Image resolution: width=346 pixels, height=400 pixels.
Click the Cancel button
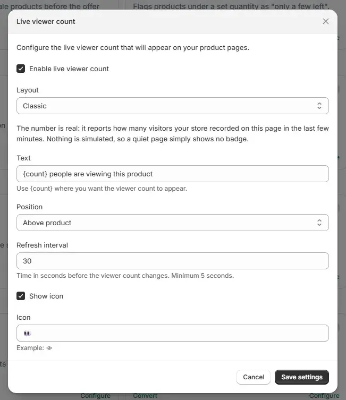(x=254, y=377)
